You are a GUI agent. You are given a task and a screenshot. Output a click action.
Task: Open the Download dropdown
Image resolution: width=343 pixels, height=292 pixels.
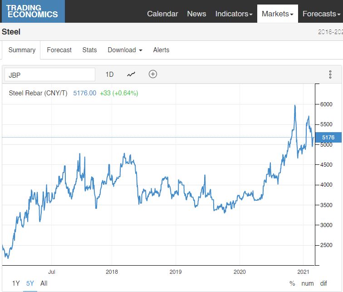[x=125, y=50]
